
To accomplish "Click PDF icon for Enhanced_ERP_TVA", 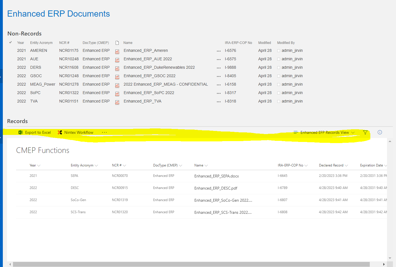I will point(117,102).
